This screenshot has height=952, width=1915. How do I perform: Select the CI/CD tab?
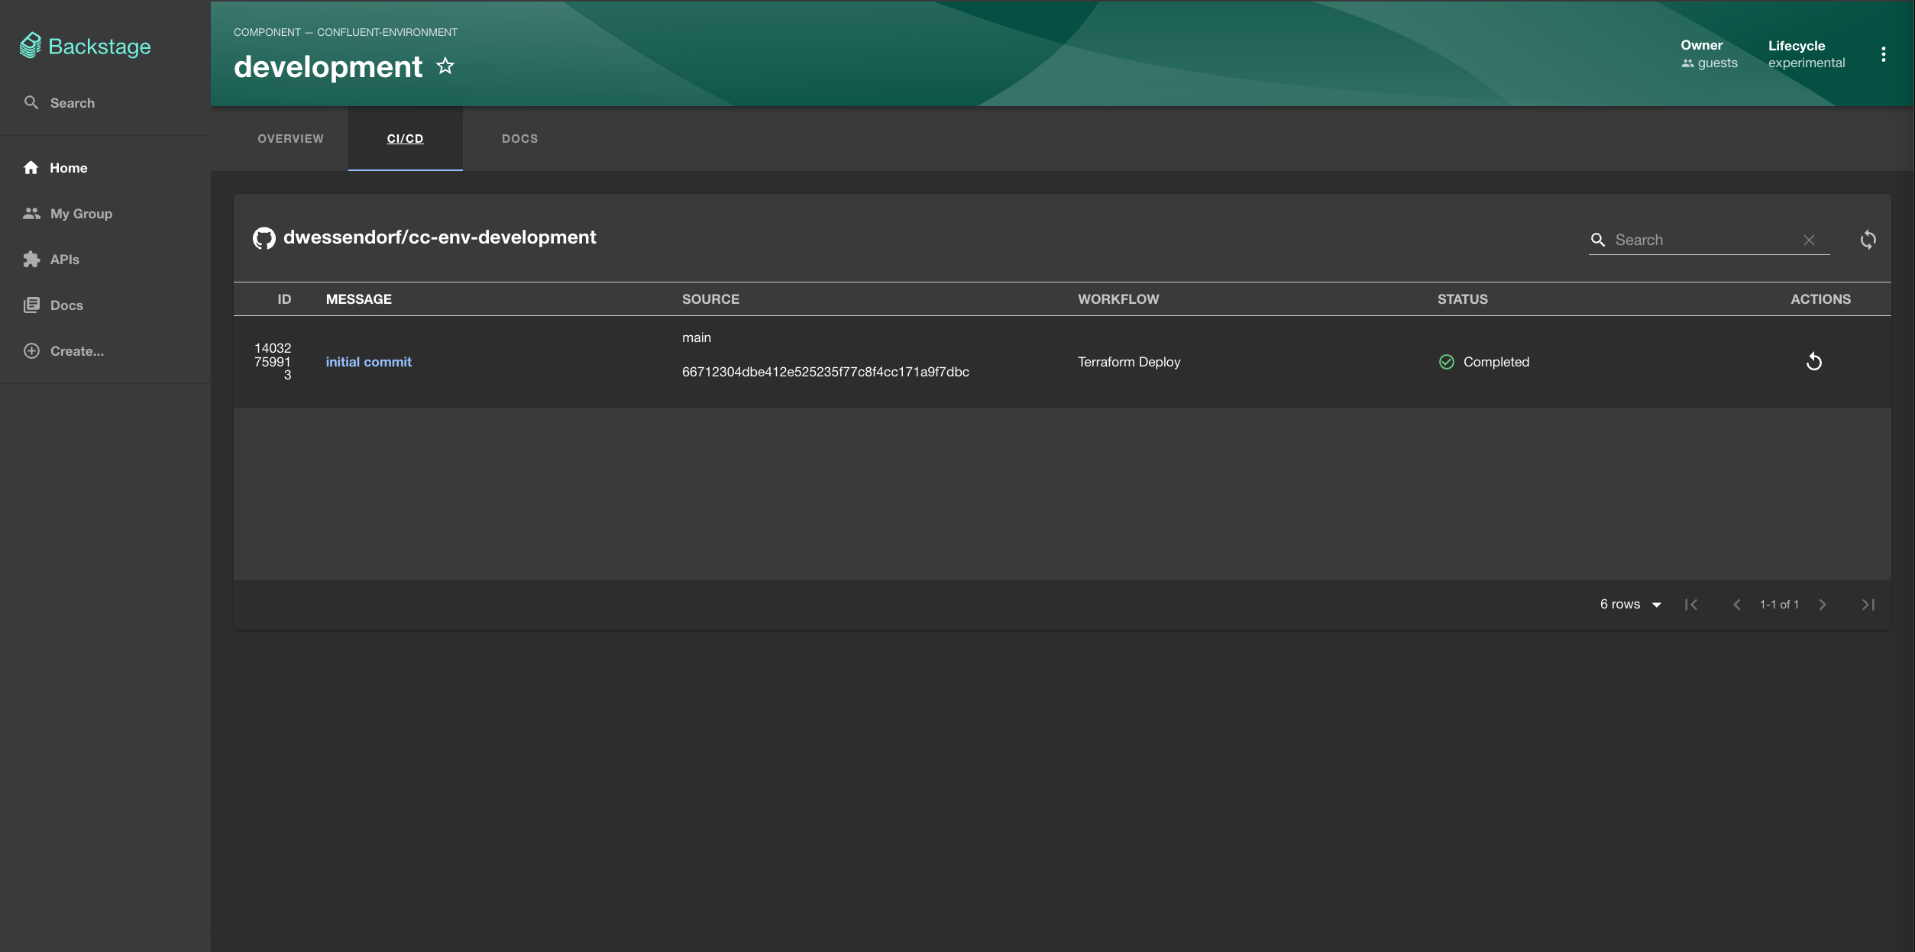tap(405, 139)
